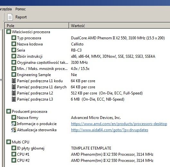Click the icon beside Engineering Sample

coord(14,74)
